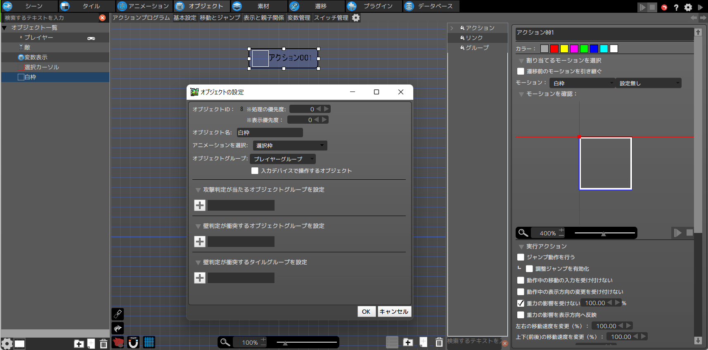Collapse 実行アクション section
The image size is (708, 350).
(x=521, y=247)
